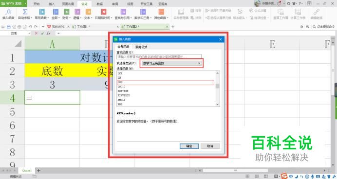337x179 pixels.
Task: Select LN in function list
Action: [x=166, y=78]
